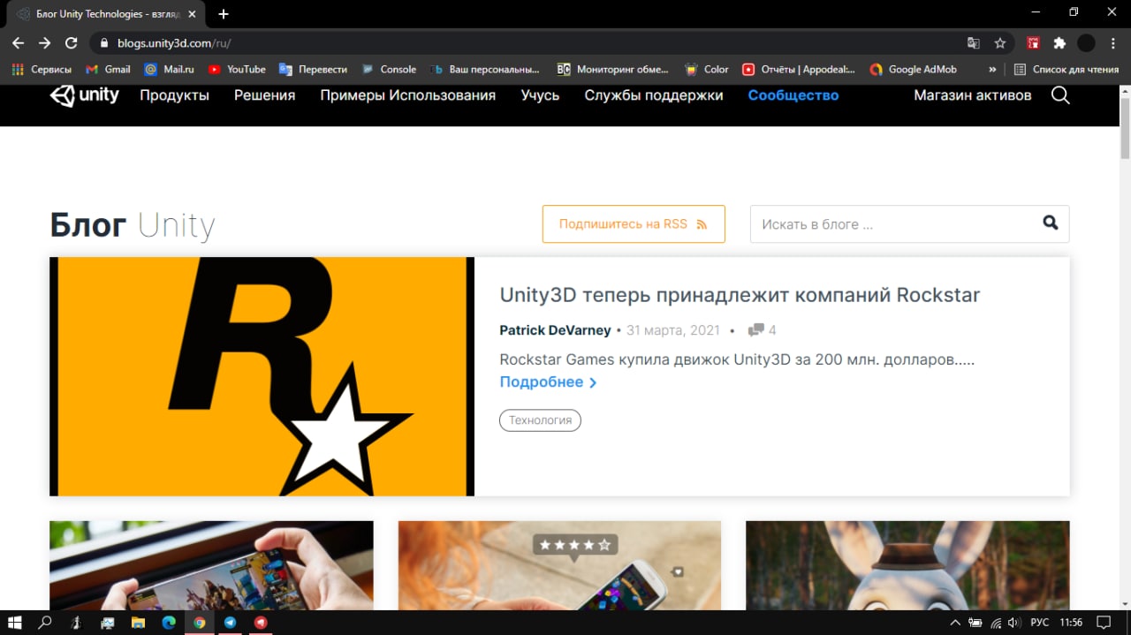The width and height of the screenshot is (1131, 635).
Task: Open the Отчёты | Appodeal bookmark
Action: [x=799, y=69]
